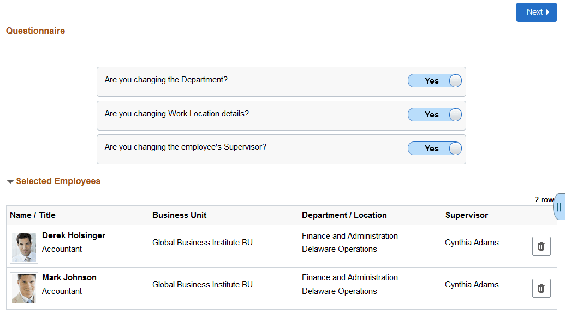Click the Next button
The height and width of the screenshot is (313, 565).
[x=536, y=12]
